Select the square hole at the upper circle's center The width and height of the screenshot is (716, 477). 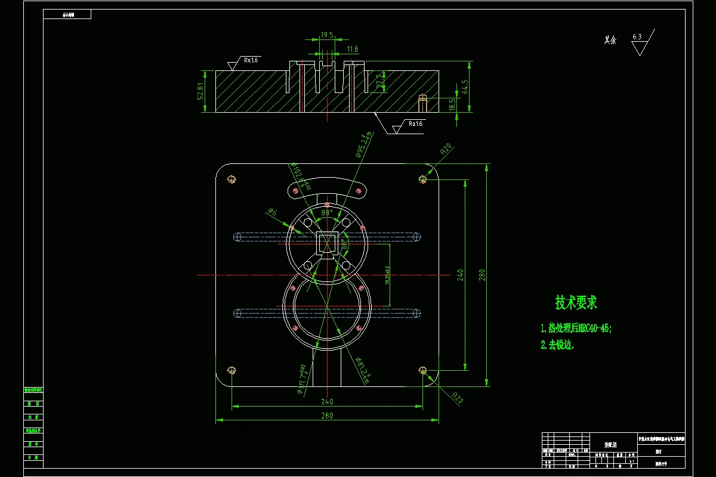(x=326, y=242)
